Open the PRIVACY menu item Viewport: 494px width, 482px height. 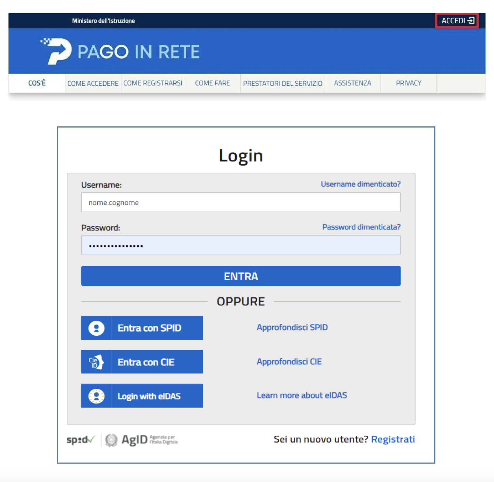point(408,83)
